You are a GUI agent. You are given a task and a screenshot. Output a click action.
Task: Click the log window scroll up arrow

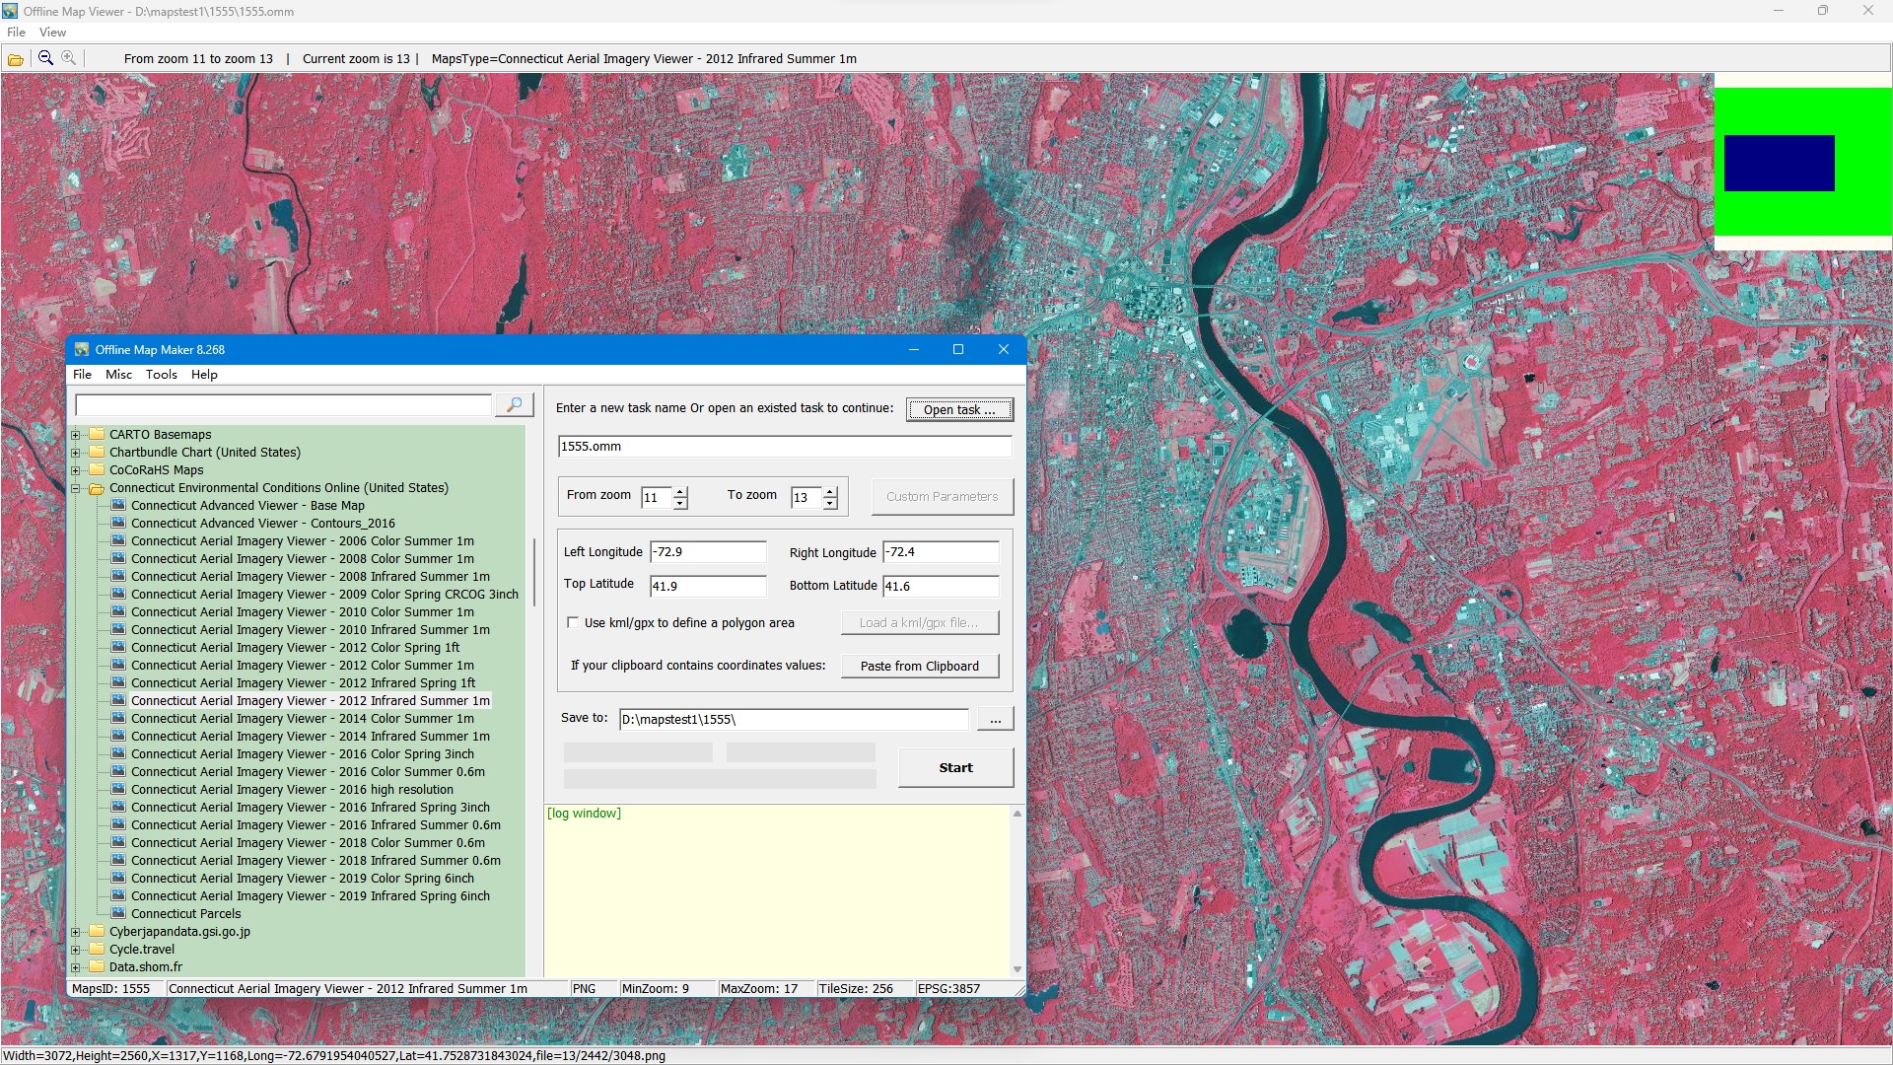click(1017, 814)
